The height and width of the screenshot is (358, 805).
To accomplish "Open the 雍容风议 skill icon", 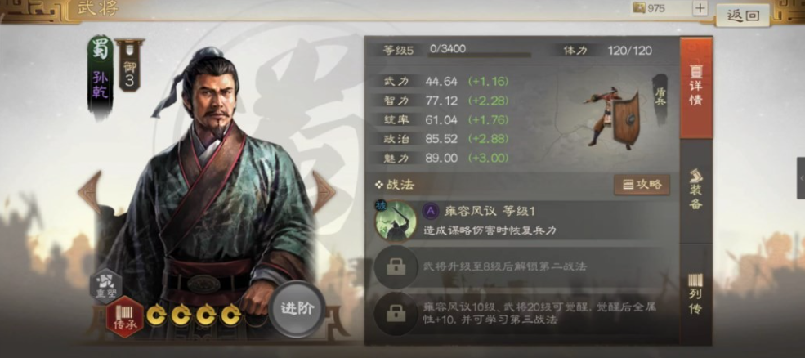I will [x=396, y=221].
